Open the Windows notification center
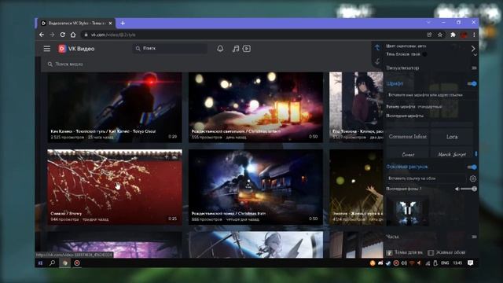Image resolution: width=503 pixels, height=283 pixels. point(470,263)
